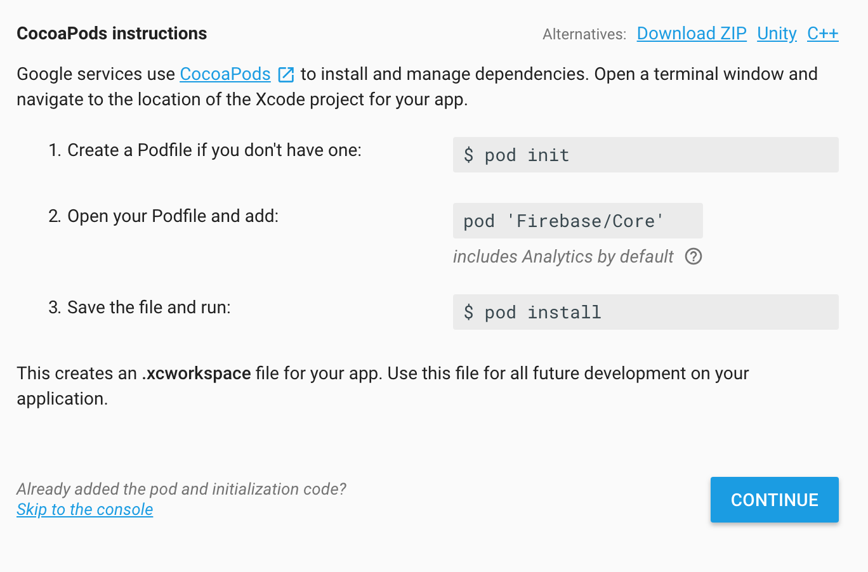868x572 pixels.
Task: Choose the Download ZIP alternative
Action: [x=692, y=34]
